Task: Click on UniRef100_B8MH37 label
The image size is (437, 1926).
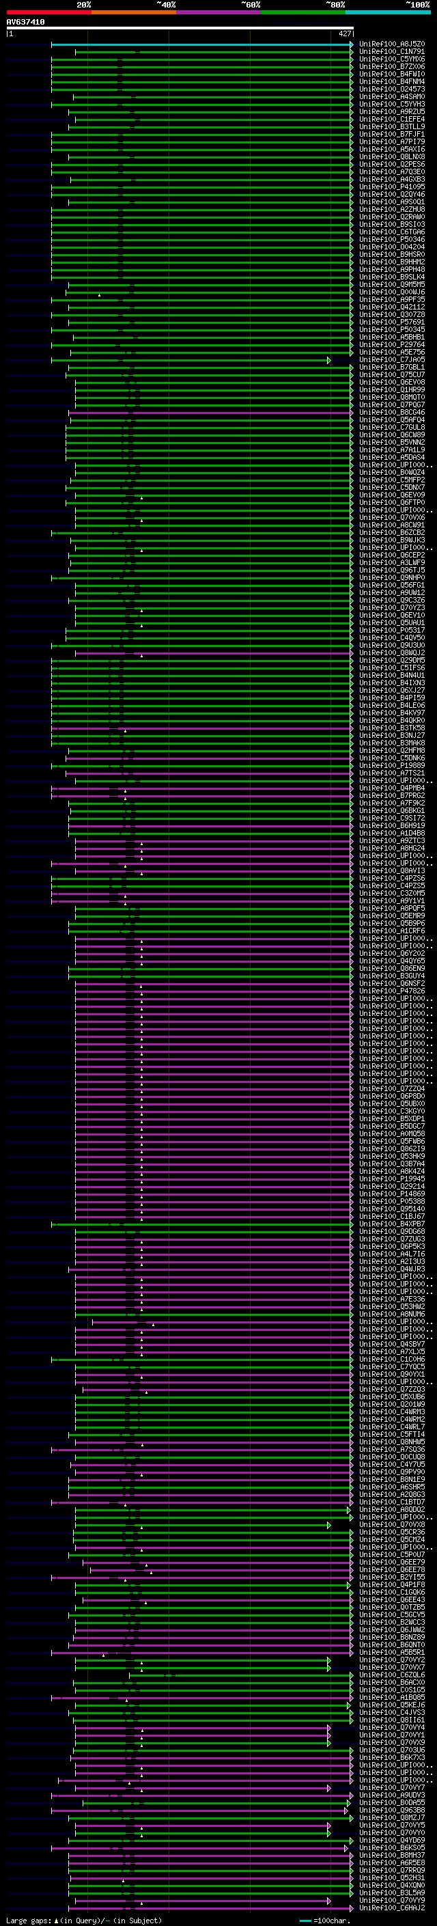Action: pos(392,1855)
